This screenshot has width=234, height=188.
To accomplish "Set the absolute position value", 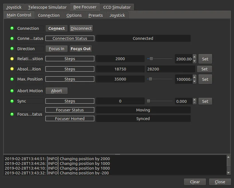I will 204,69.
